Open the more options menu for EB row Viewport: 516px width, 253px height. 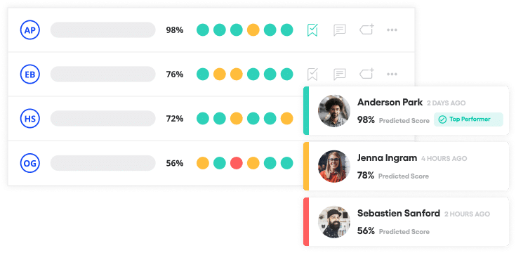click(392, 74)
